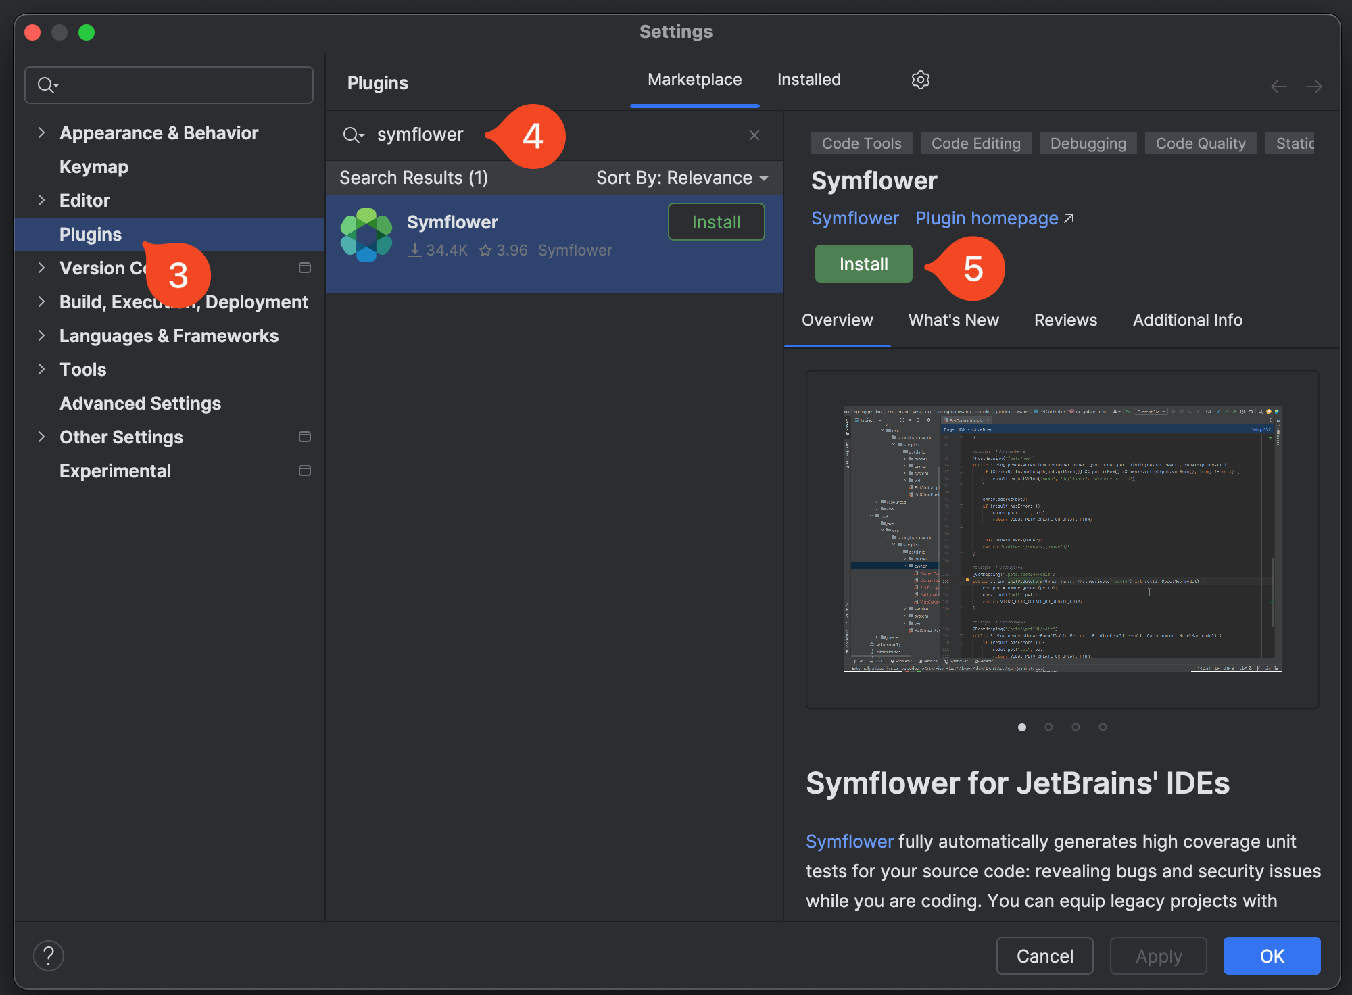Open the Additional Info tab
The image size is (1352, 995).
pos(1188,320)
